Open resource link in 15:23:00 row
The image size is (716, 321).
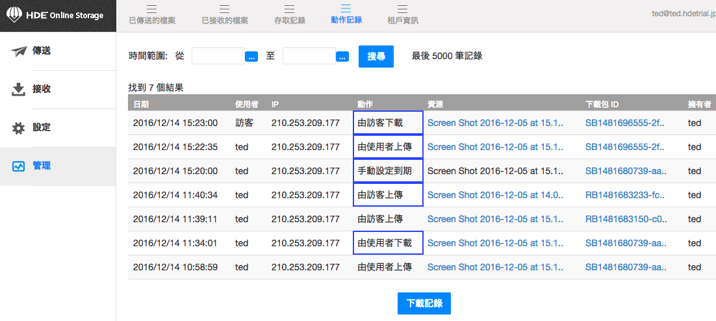click(495, 123)
